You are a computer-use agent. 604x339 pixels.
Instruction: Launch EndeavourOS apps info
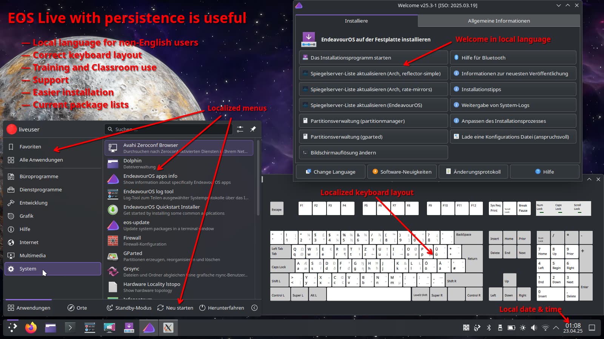tap(179, 179)
